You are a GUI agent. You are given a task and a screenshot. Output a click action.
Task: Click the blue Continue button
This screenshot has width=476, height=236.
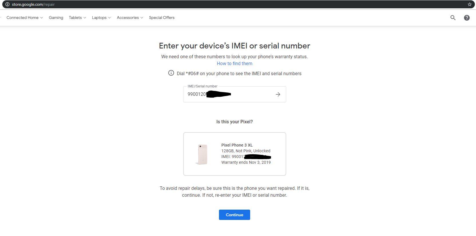pos(234,215)
